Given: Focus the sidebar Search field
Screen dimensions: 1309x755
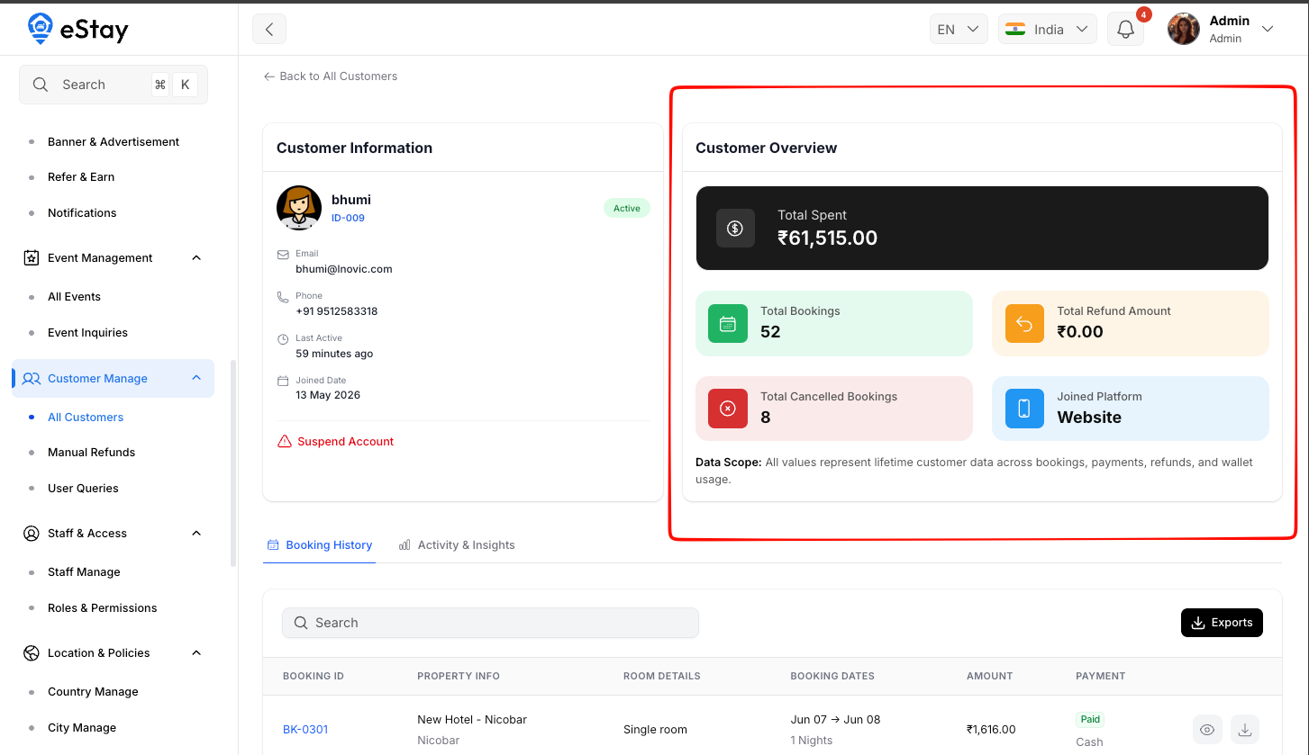Looking at the screenshot, I should tap(114, 85).
